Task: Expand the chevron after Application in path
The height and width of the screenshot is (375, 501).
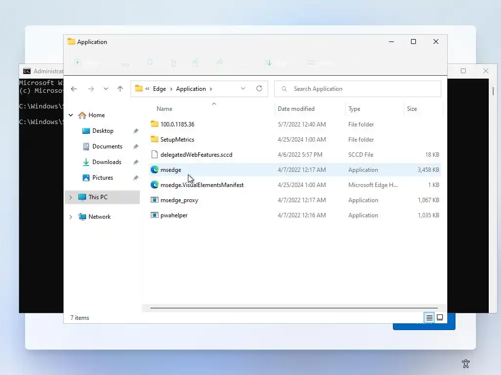Action: point(211,89)
